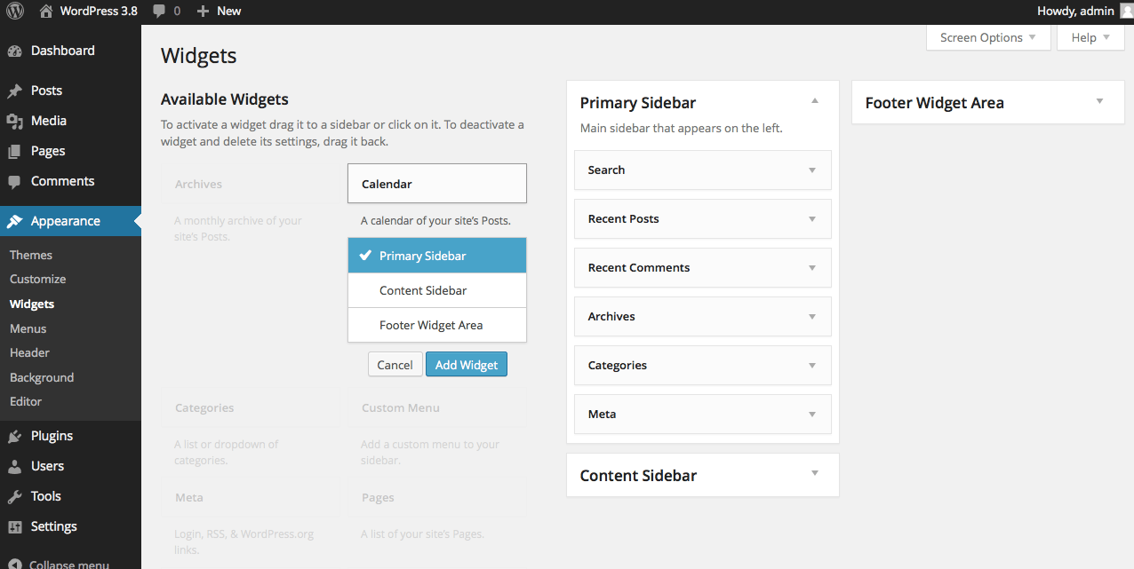The image size is (1134, 569).
Task: Choose Footer Widget Area in the chooser list
Action: click(x=437, y=325)
